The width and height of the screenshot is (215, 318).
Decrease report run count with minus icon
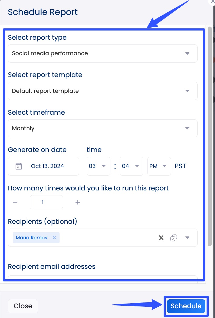[x=15, y=202]
